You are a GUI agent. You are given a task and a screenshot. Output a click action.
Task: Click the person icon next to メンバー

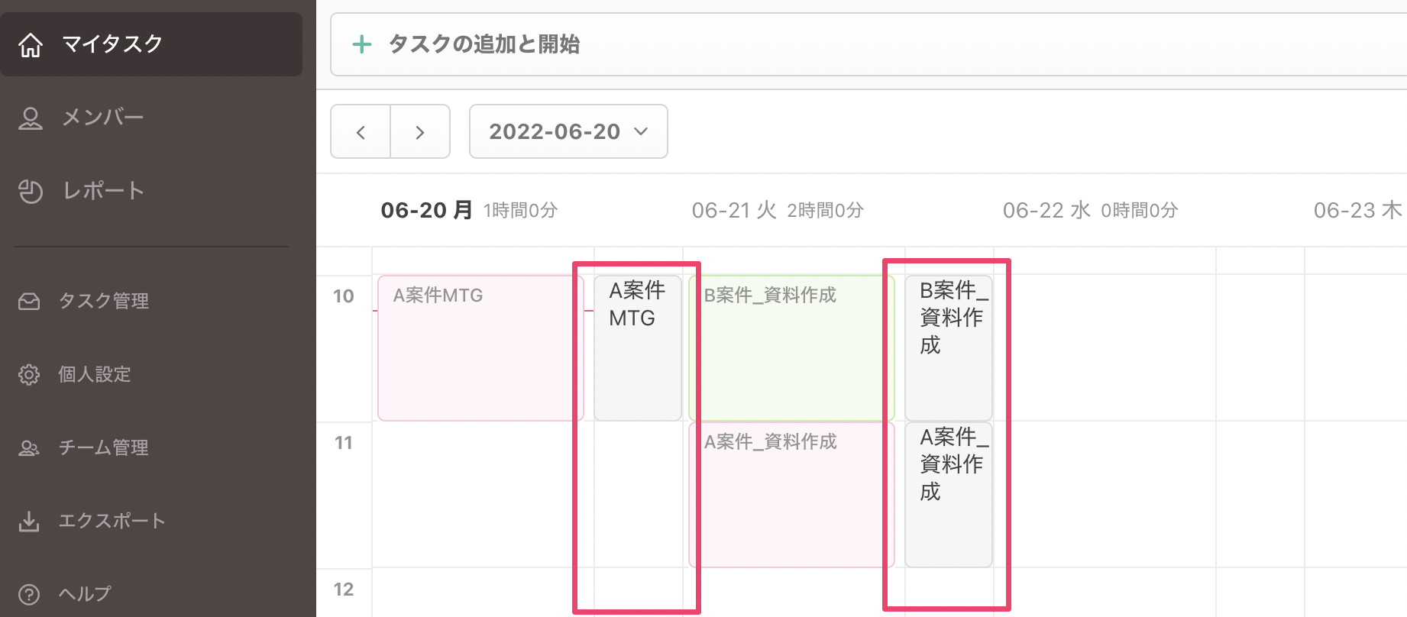coord(30,118)
